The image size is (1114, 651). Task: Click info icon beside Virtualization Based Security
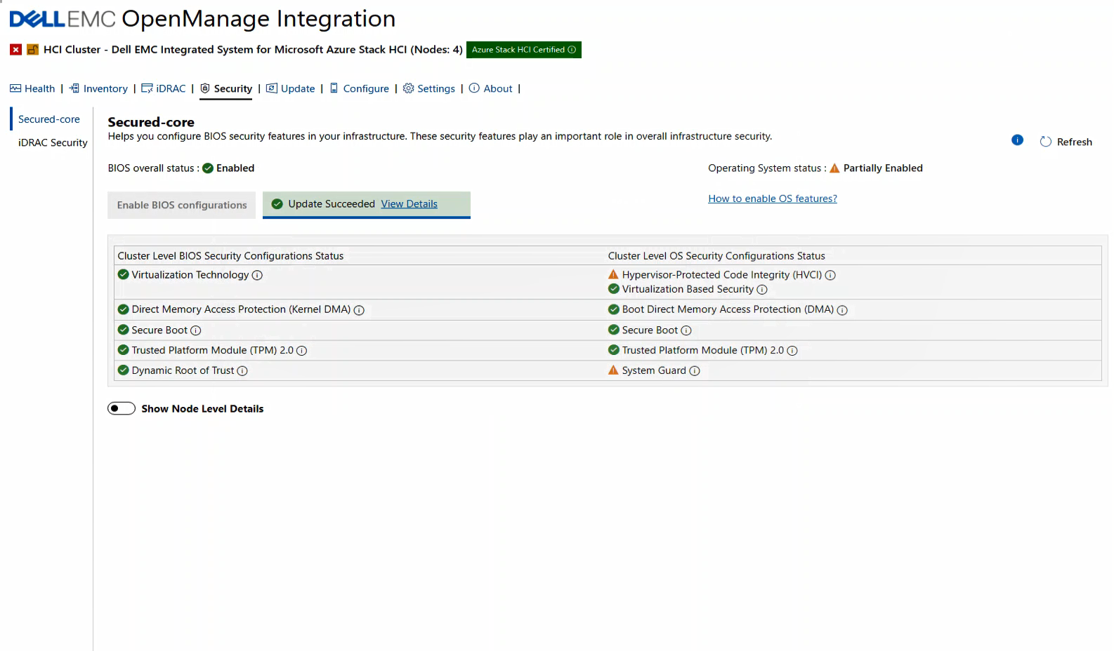click(762, 290)
